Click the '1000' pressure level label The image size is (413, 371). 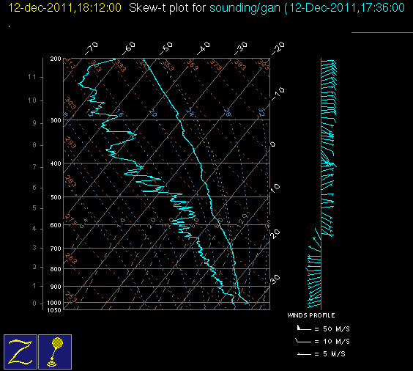[54, 303]
